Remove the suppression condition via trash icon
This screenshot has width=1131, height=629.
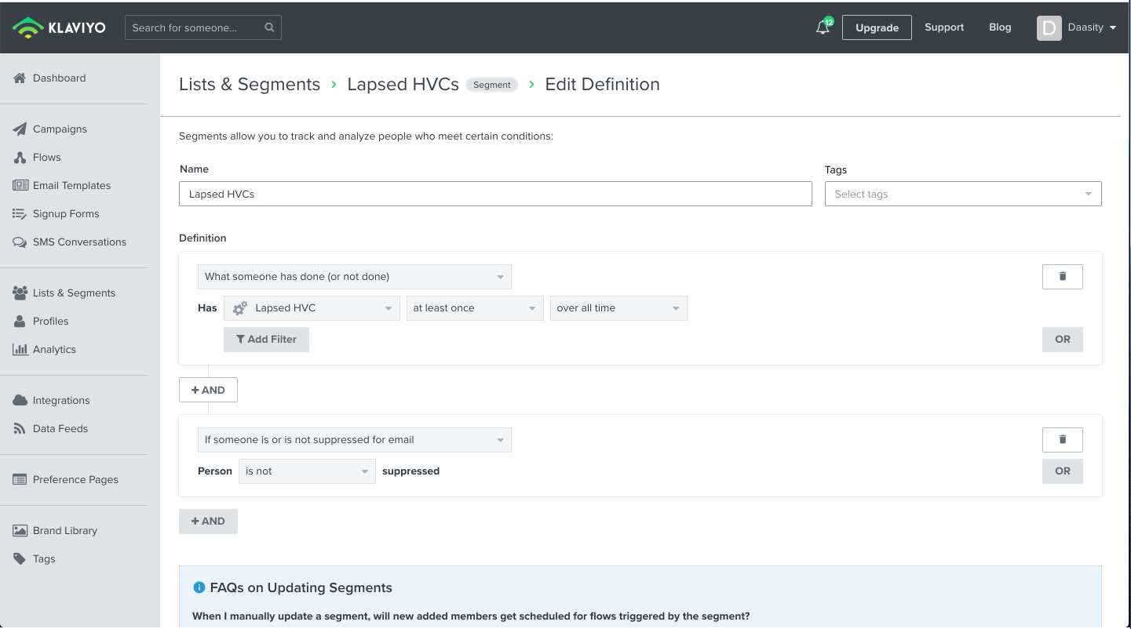[x=1062, y=440]
